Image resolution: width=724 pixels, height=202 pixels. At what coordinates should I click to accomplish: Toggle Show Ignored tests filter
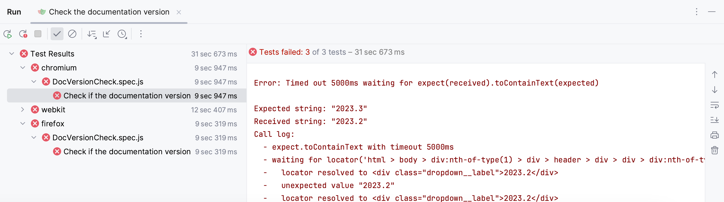pos(72,34)
